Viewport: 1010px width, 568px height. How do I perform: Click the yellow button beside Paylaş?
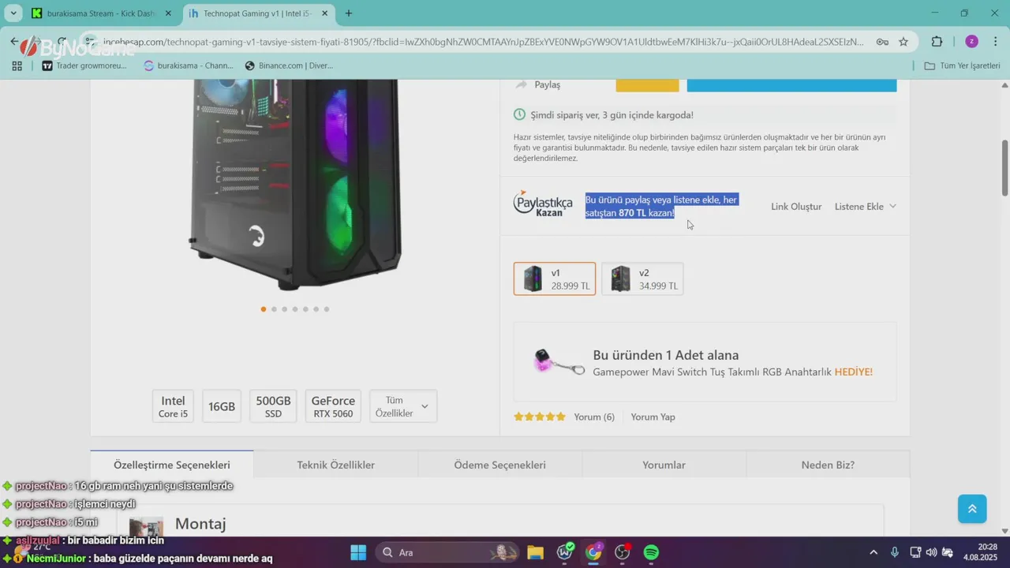(647, 85)
